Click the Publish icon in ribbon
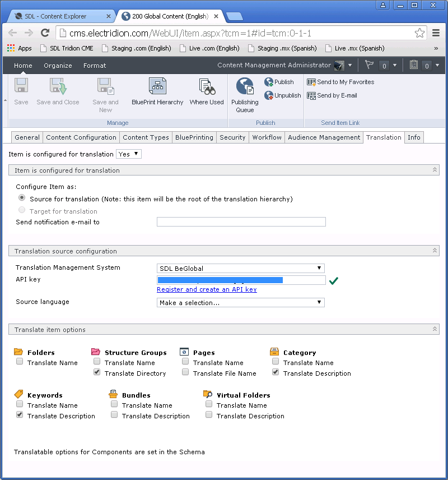Image resolution: width=448 pixels, height=480 pixels. coord(269,82)
